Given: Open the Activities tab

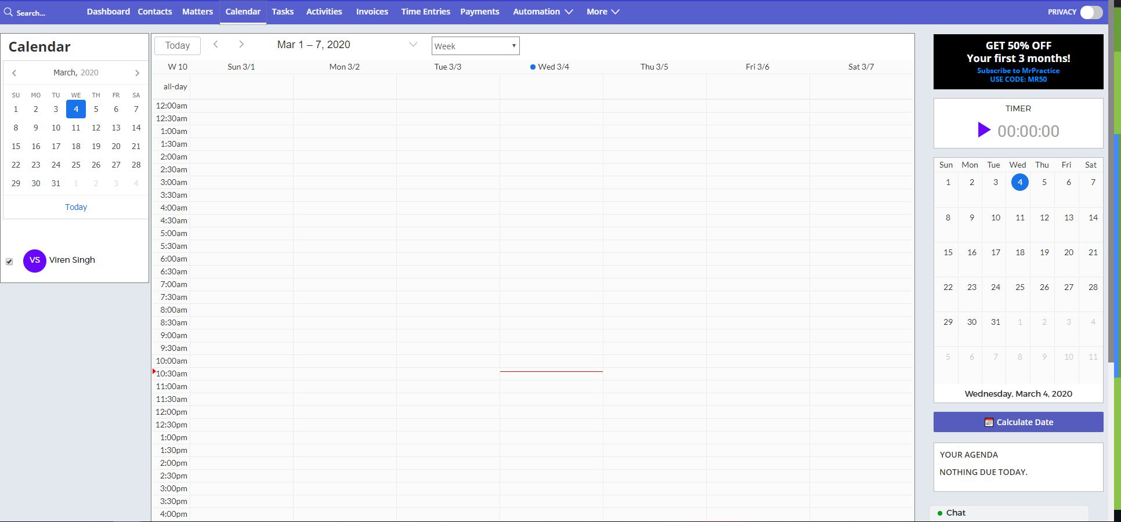Looking at the screenshot, I should [x=324, y=12].
